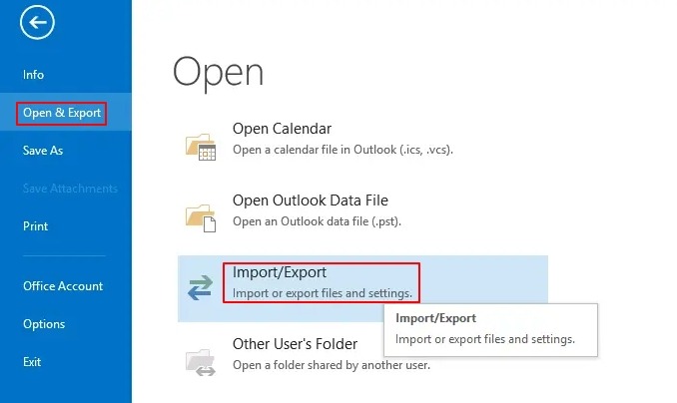Click the Import/Export tooltip popup
677x403 pixels.
point(489,329)
